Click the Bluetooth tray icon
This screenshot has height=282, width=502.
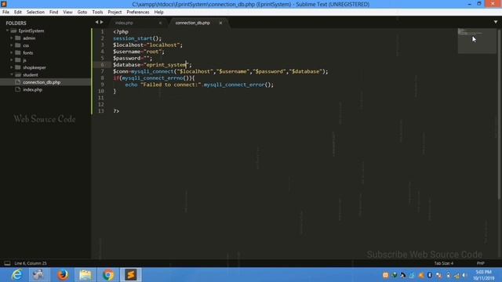point(430,275)
